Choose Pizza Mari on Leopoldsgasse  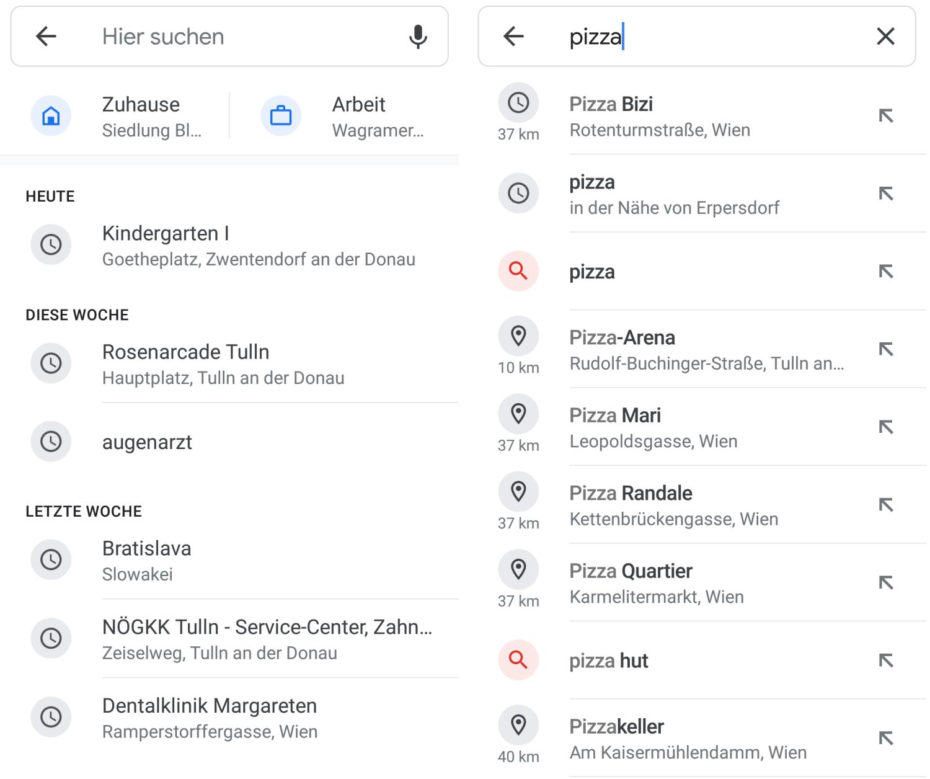(653, 427)
